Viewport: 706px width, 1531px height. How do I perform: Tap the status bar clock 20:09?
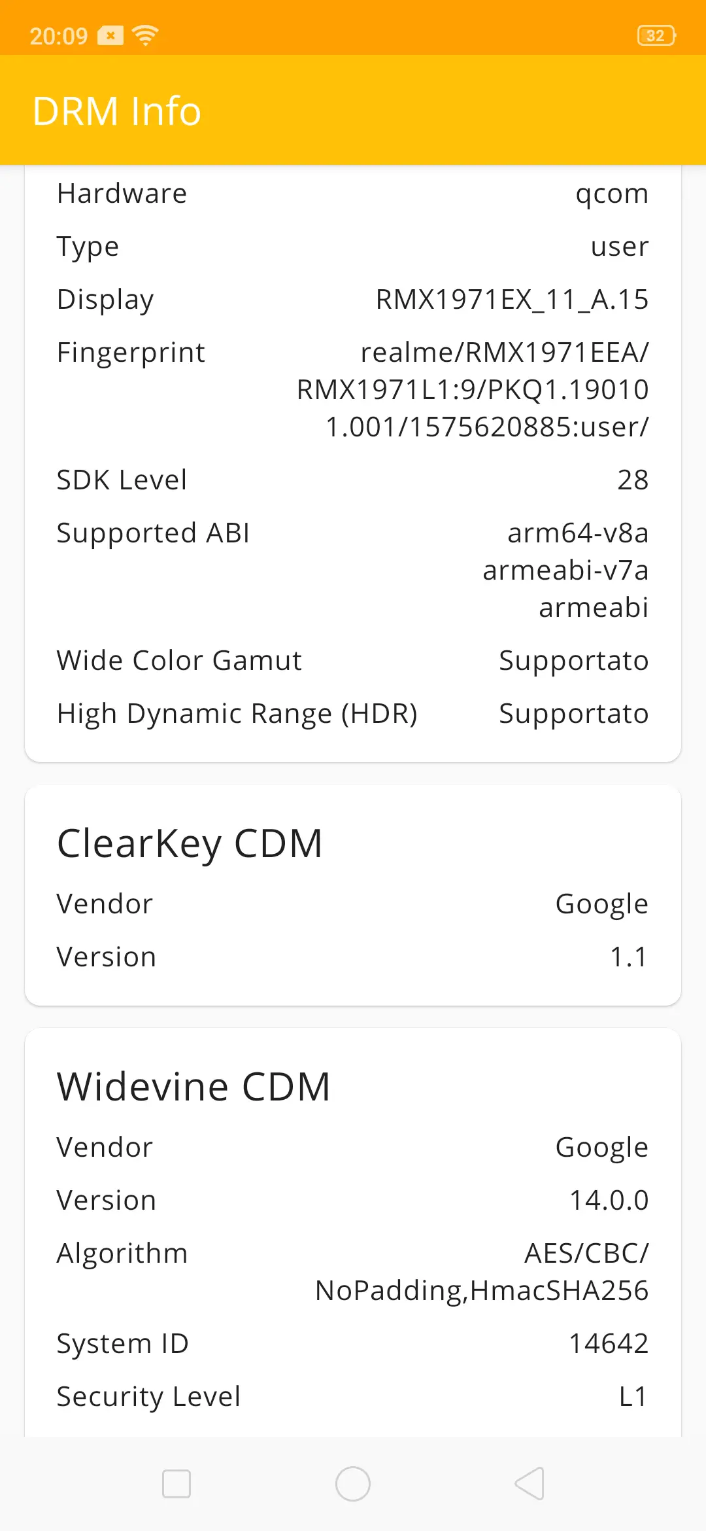click(x=59, y=35)
